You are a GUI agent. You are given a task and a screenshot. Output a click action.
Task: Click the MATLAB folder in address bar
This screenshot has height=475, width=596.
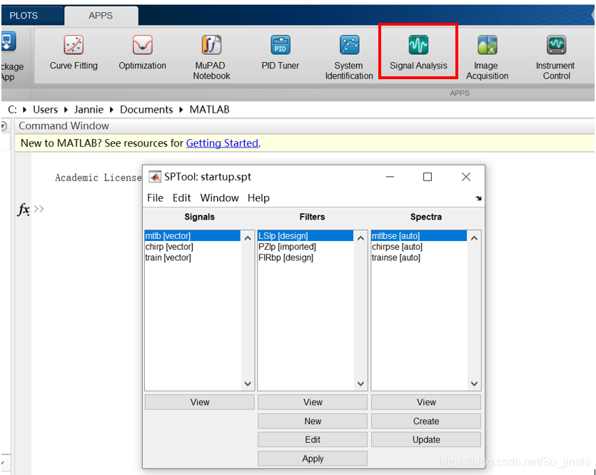click(x=209, y=110)
